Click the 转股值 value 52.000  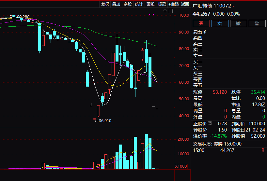pos(258,136)
